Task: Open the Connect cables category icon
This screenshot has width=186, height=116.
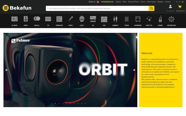Action: (115, 19)
